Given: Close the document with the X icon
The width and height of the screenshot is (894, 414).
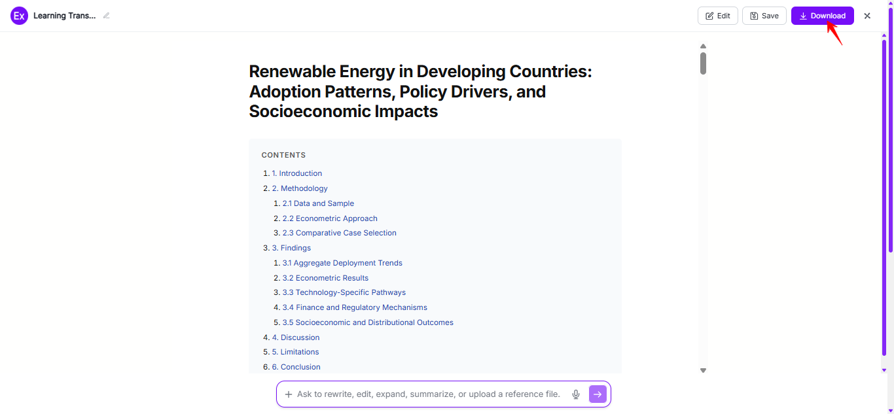Looking at the screenshot, I should 867,16.
